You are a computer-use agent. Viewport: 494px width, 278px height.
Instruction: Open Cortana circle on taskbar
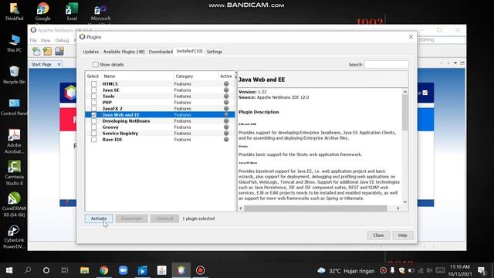coord(46,270)
